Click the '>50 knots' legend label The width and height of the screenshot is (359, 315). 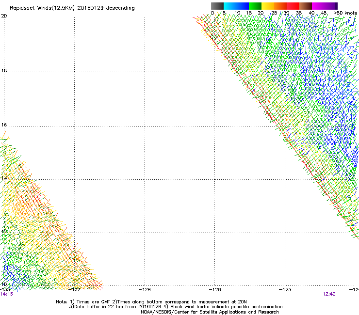click(345, 13)
